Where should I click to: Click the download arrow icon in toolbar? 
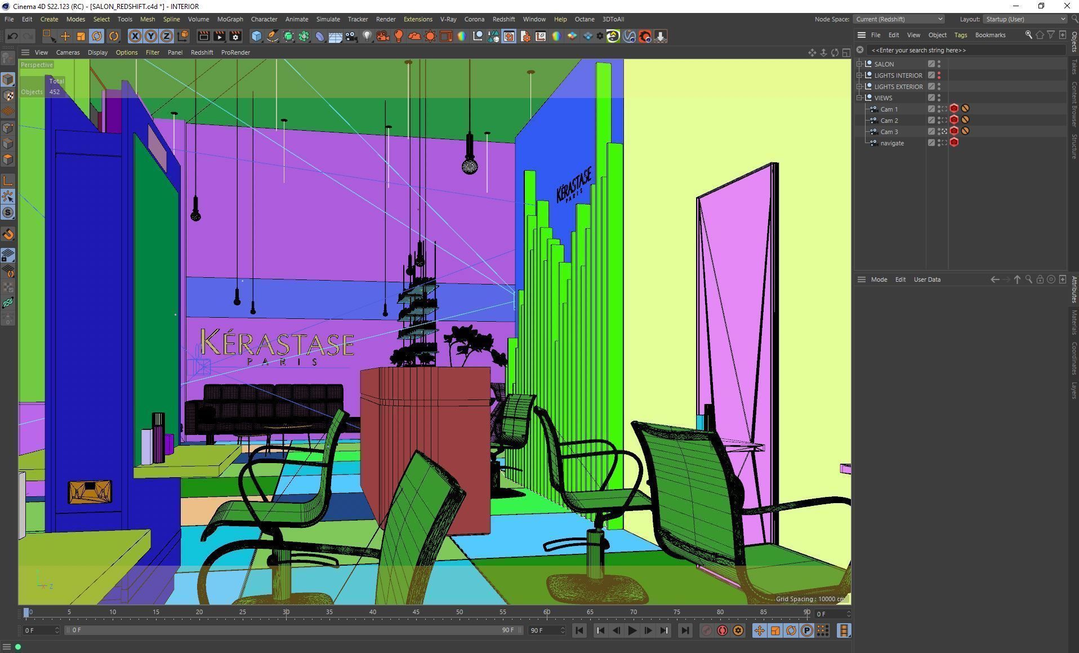(x=661, y=36)
